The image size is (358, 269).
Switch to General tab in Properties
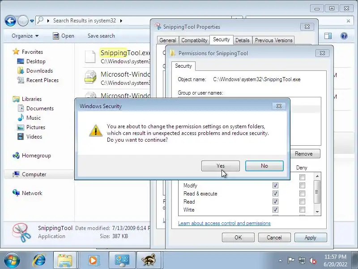click(x=168, y=40)
